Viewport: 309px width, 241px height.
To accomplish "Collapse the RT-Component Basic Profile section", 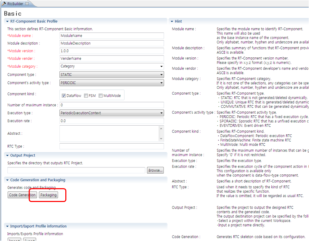I will [7, 21].
